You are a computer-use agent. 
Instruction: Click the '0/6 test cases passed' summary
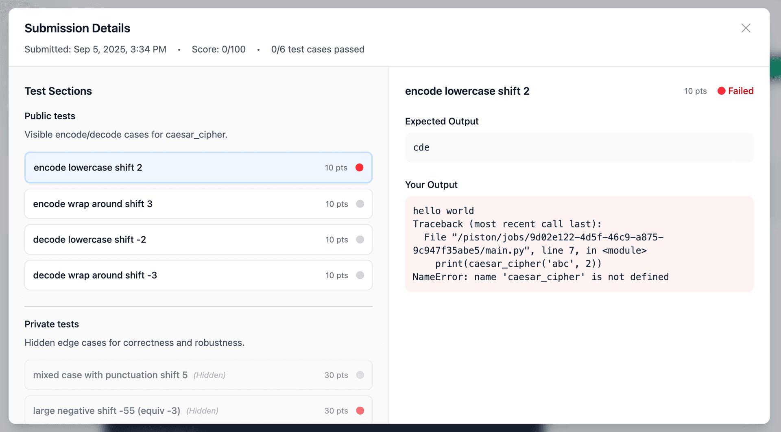point(318,50)
